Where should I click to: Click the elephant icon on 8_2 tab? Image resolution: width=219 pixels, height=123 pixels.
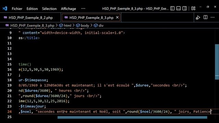[x=5, y=17]
